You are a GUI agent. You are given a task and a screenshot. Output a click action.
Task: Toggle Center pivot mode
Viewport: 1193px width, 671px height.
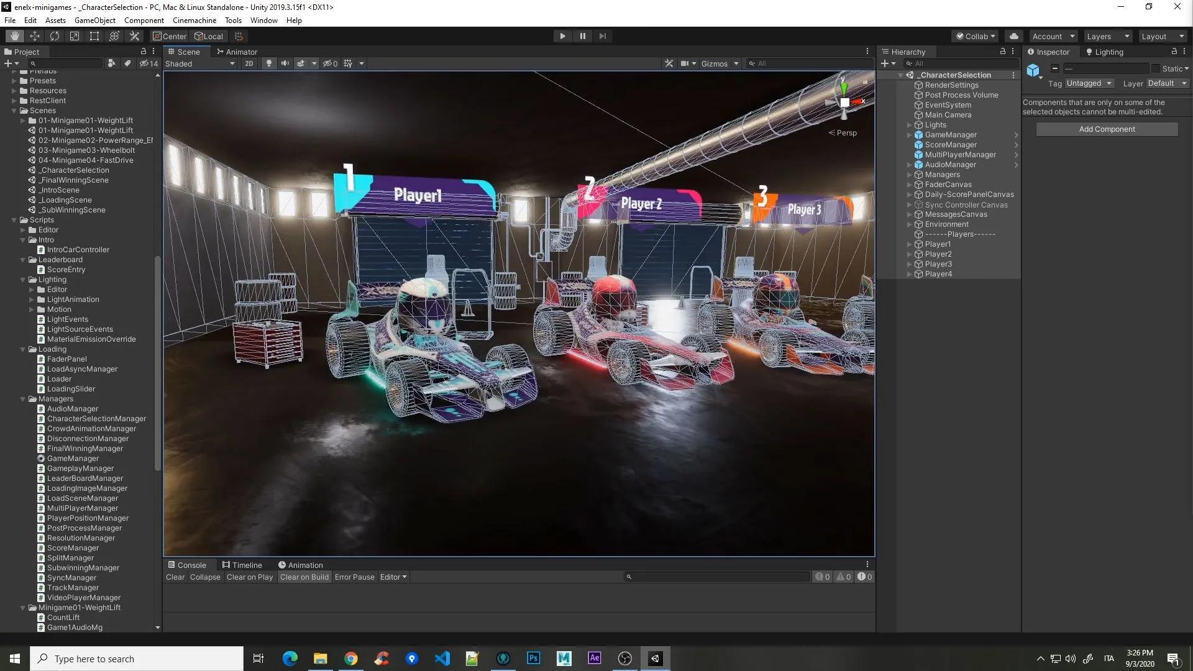click(170, 36)
